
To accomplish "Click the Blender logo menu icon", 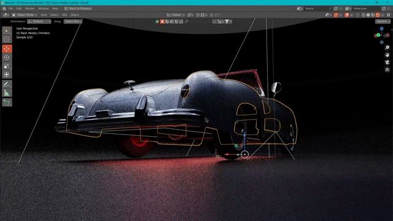I will pyautogui.click(x=4, y=9).
